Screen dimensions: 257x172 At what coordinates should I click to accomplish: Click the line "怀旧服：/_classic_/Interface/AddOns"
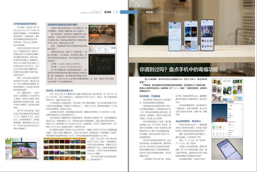pyautogui.click(x=67, y=67)
